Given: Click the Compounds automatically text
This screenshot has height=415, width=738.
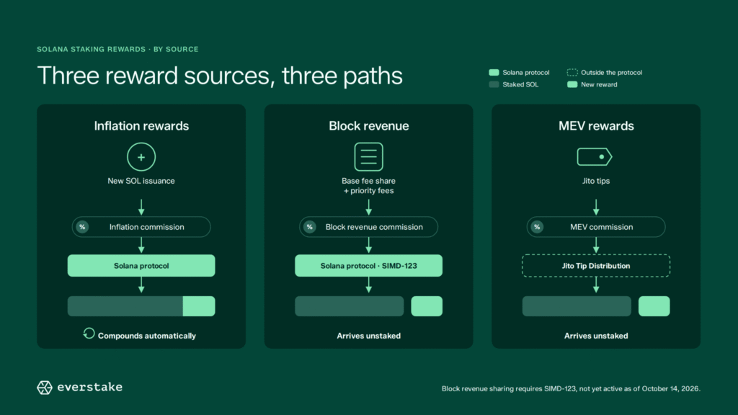Looking at the screenshot, I should click(x=147, y=336).
